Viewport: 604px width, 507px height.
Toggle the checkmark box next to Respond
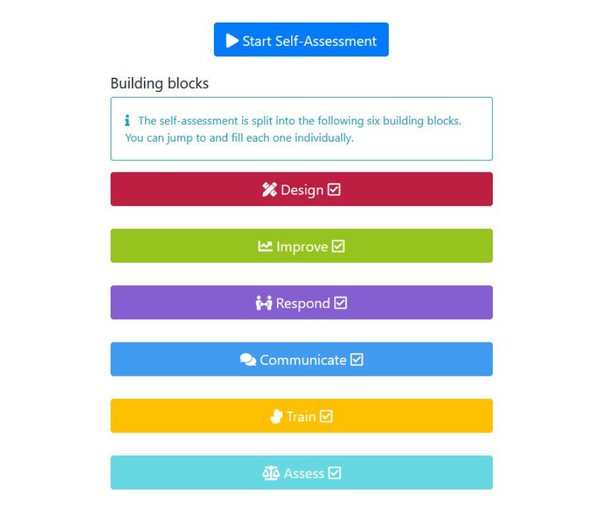click(341, 303)
